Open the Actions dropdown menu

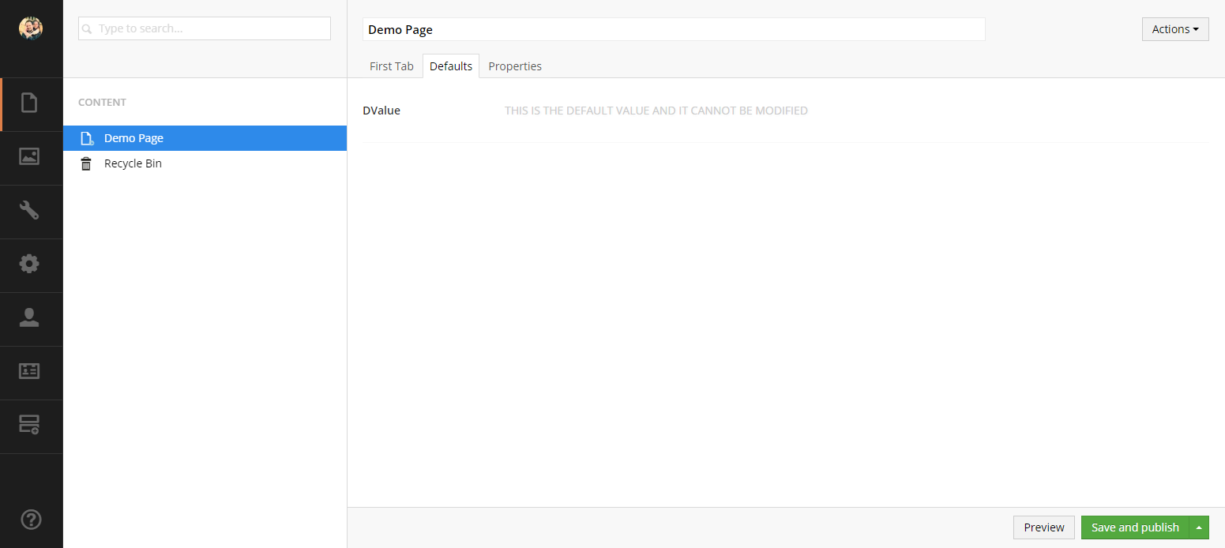click(1174, 29)
